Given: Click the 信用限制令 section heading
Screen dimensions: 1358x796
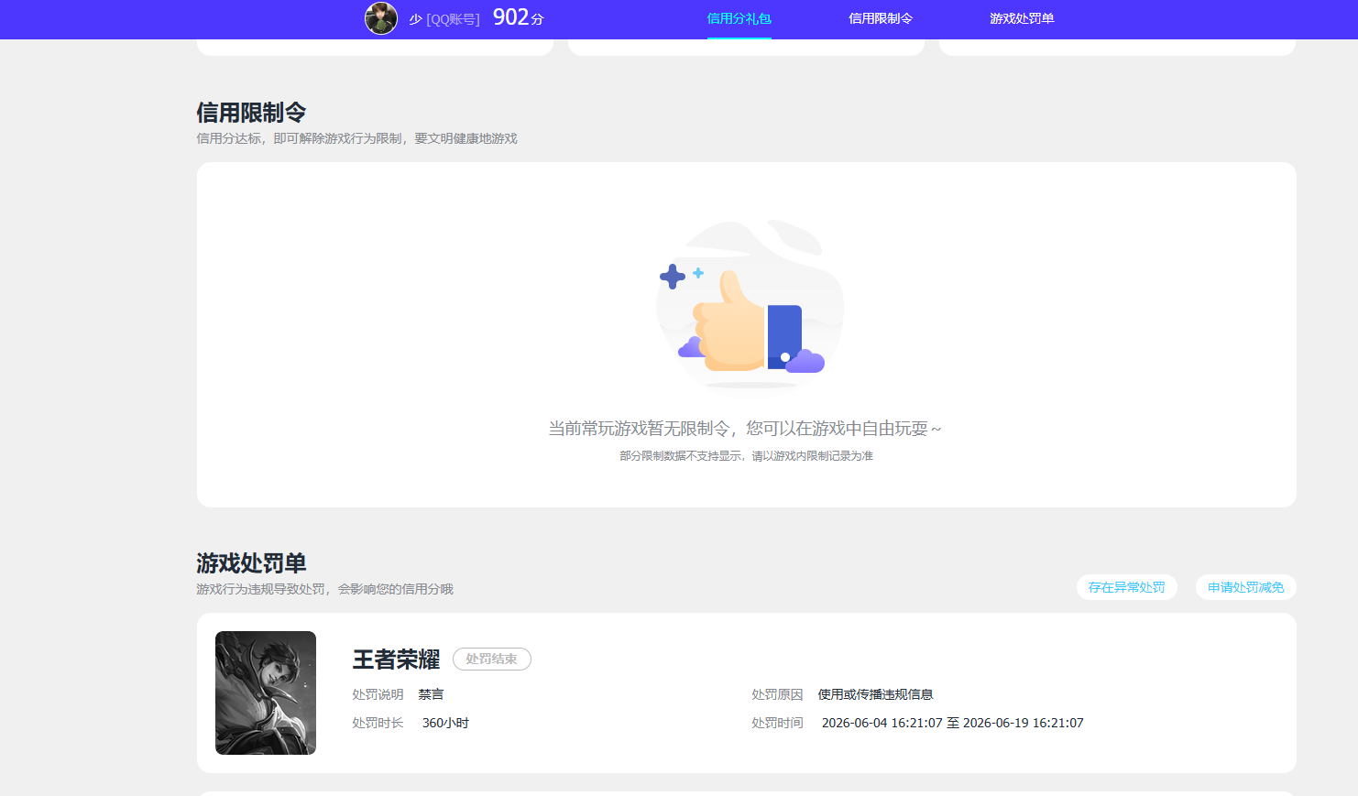Looking at the screenshot, I should [251, 113].
